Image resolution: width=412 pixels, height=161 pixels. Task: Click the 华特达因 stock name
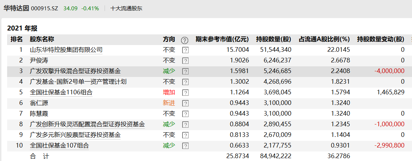tap(16, 8)
